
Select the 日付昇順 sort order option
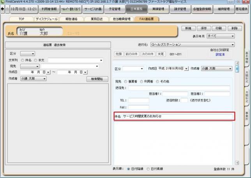tap(148, 169)
